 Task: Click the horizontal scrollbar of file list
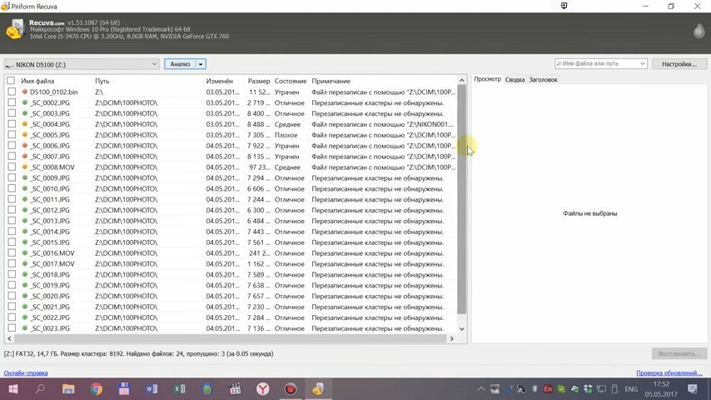[x=231, y=338]
